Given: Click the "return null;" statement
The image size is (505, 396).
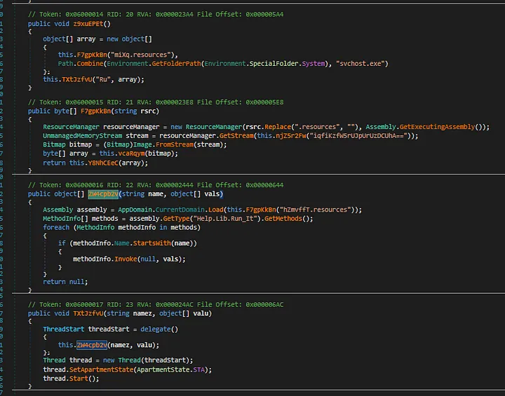Looking at the screenshot, I should point(65,282).
